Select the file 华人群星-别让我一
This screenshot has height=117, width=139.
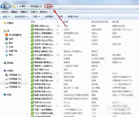44,88
